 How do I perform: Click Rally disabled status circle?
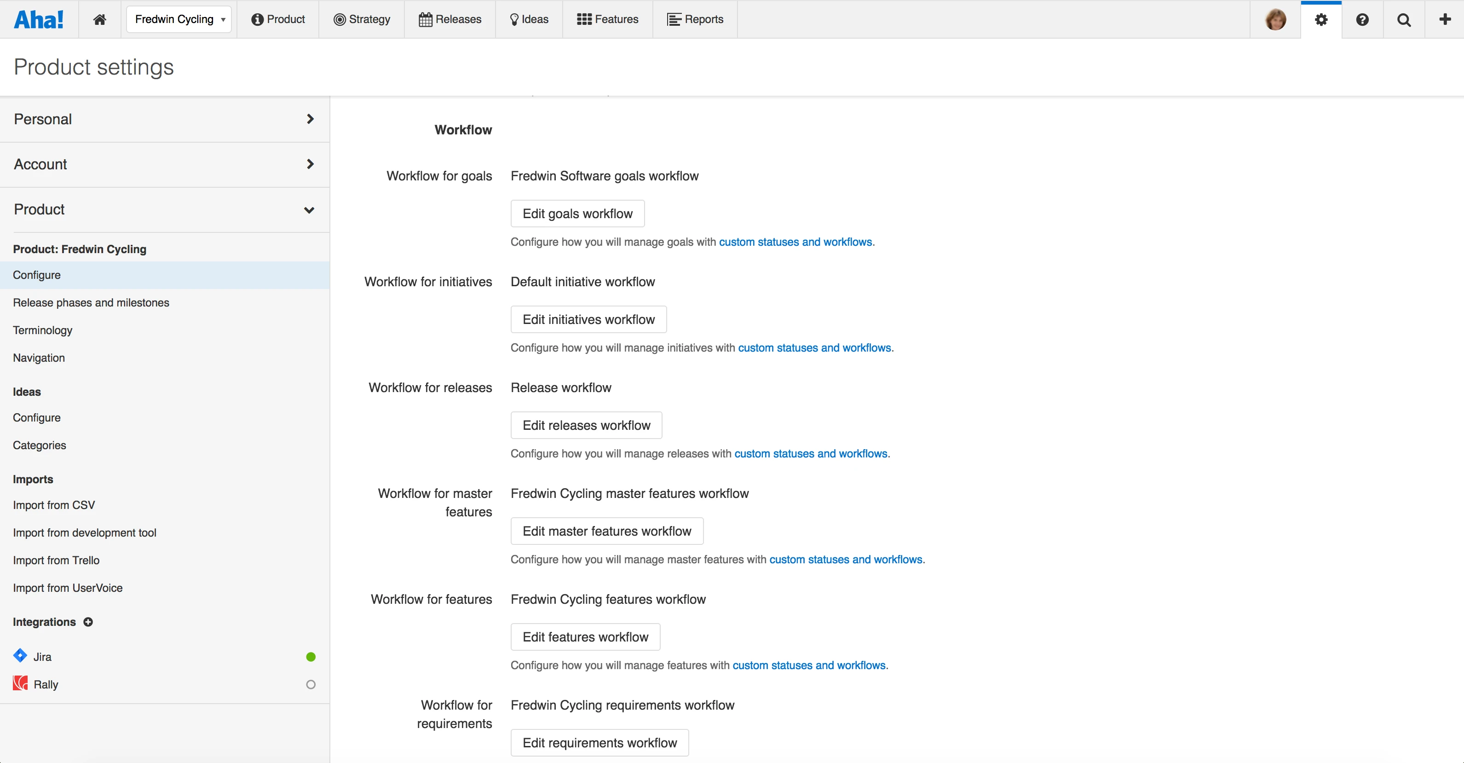(x=310, y=685)
